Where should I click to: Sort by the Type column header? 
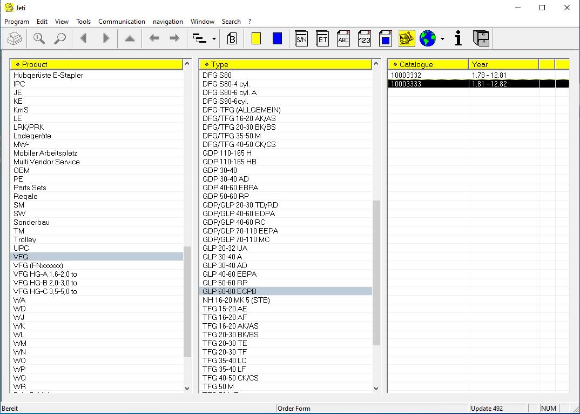[286, 64]
